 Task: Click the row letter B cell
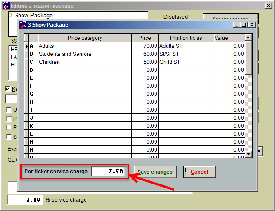pos(33,54)
